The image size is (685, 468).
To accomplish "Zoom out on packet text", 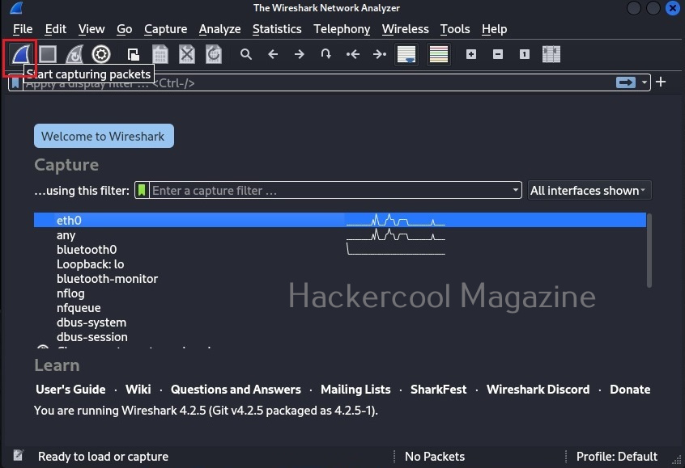I will tap(498, 54).
